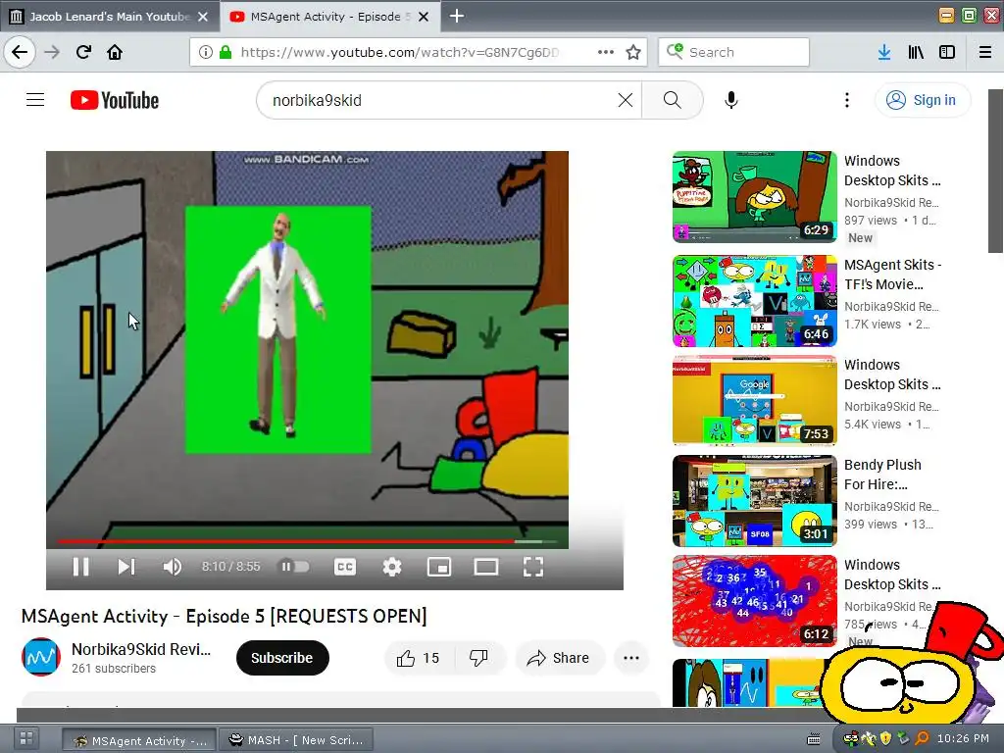Subscribe to the channel
The width and height of the screenshot is (1004, 753).
coord(282,658)
